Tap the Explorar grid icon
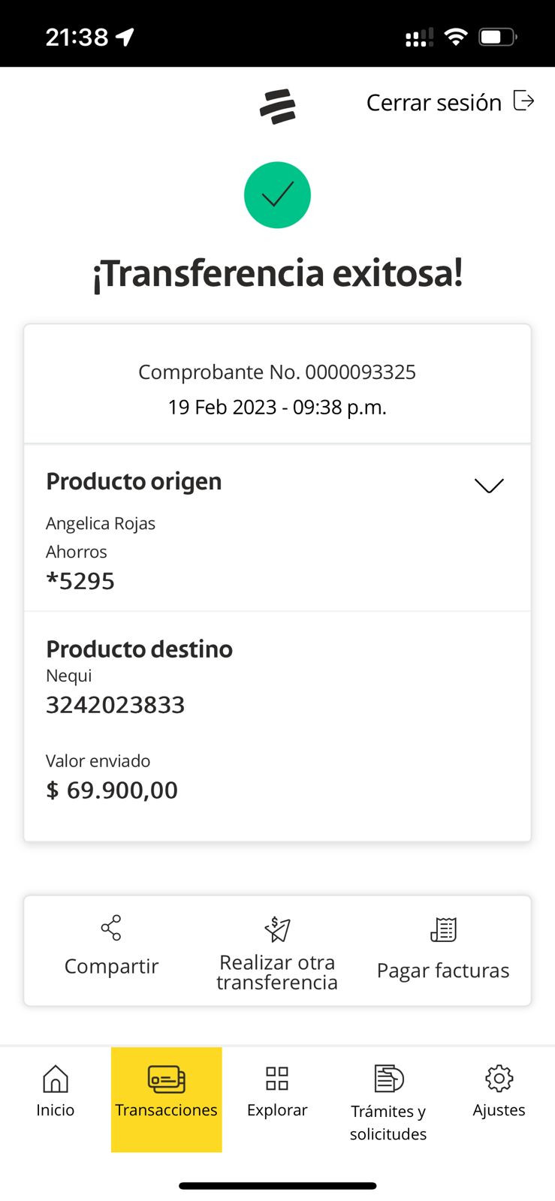Image resolution: width=555 pixels, height=1201 pixels. [277, 1079]
